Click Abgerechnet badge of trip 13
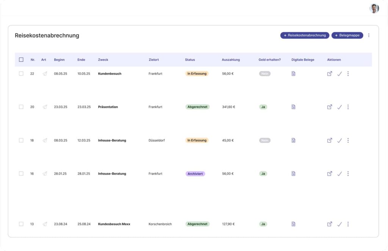This screenshot has height=251, width=388. coord(197,224)
